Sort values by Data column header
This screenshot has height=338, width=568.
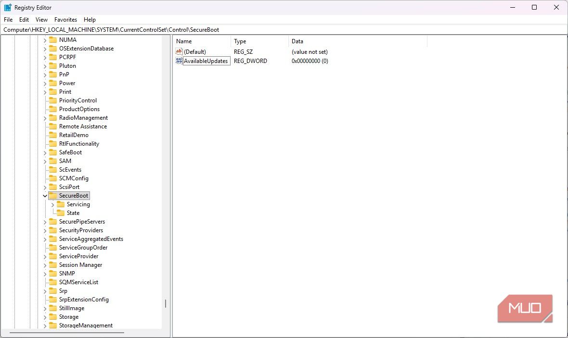pyautogui.click(x=358, y=41)
